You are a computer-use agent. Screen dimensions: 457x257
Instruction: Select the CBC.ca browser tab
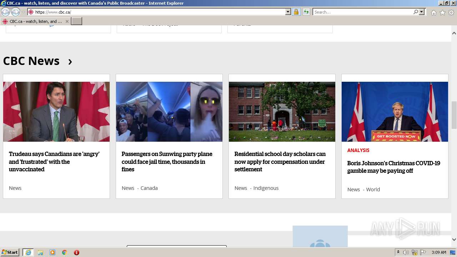pos(35,21)
